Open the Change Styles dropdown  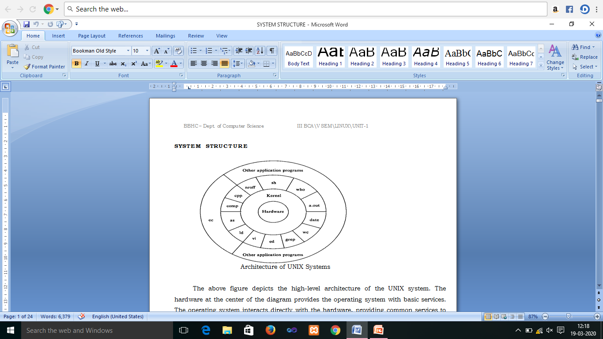[555, 57]
